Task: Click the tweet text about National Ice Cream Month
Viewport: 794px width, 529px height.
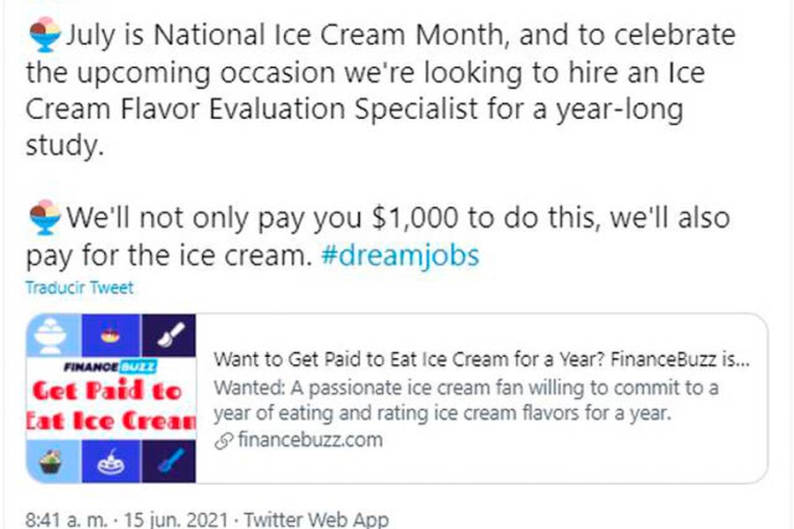Action: coord(380,90)
